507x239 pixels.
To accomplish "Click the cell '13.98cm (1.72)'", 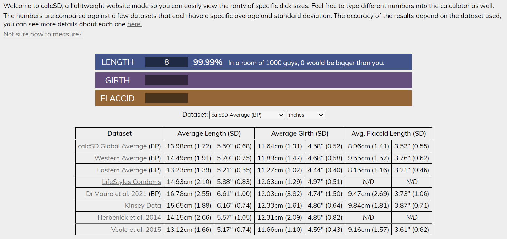I will tap(189, 146).
